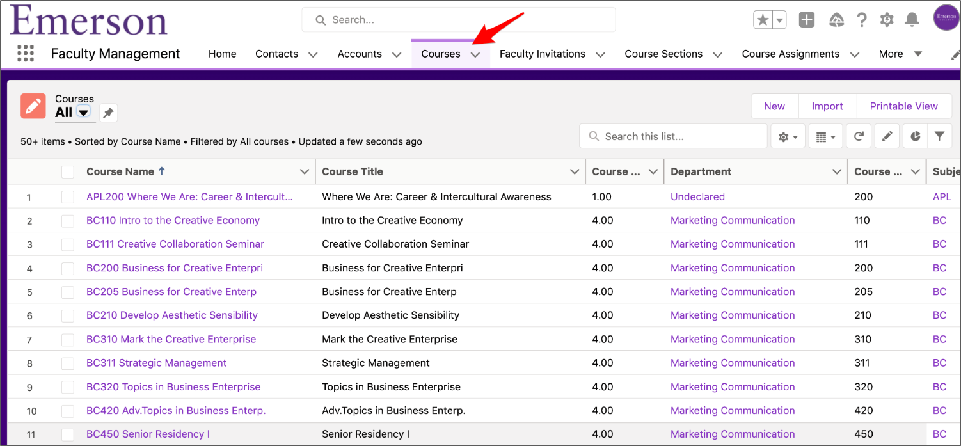Select the BC200 row checkbox
961x446 pixels.
coord(68,268)
